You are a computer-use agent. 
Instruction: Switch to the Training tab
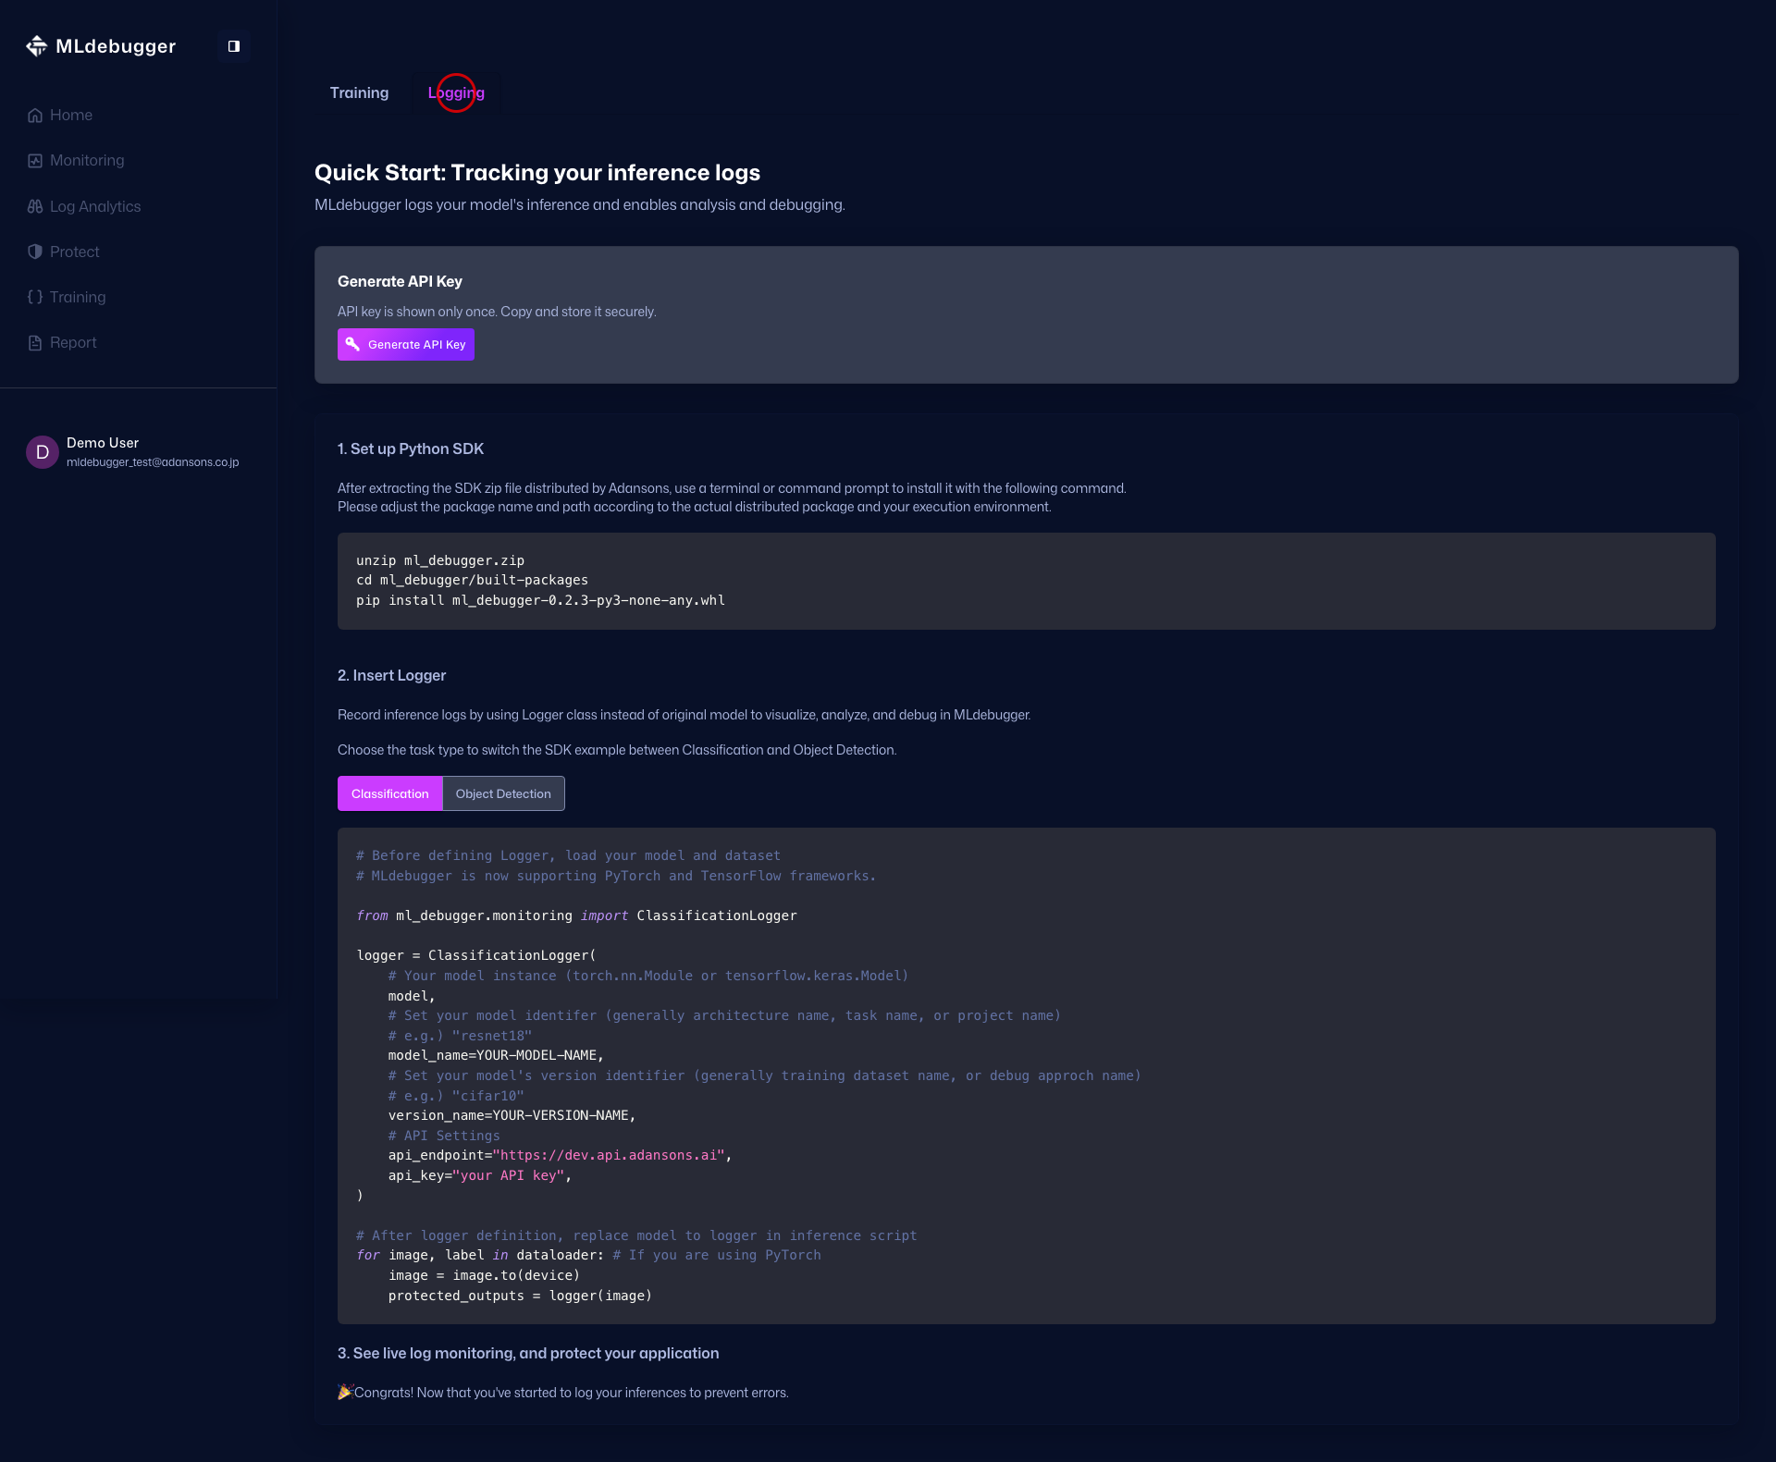[359, 92]
